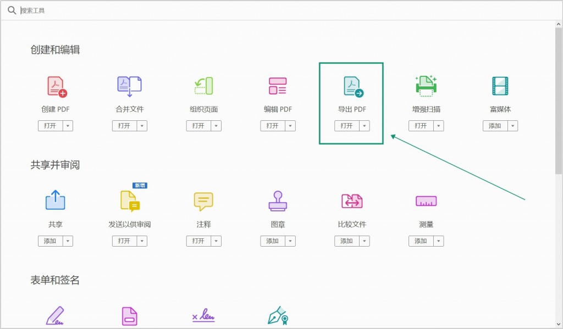Add 比较文件 tool via 添加 button

tap(347, 241)
